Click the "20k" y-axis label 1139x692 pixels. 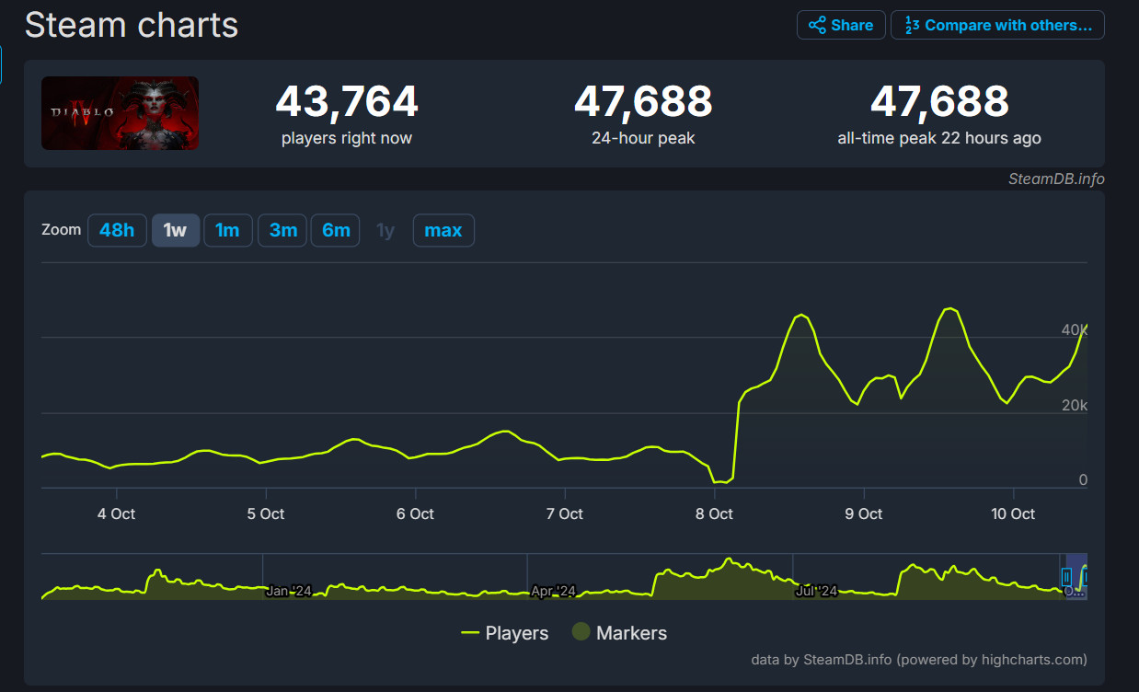pyautogui.click(x=1075, y=405)
